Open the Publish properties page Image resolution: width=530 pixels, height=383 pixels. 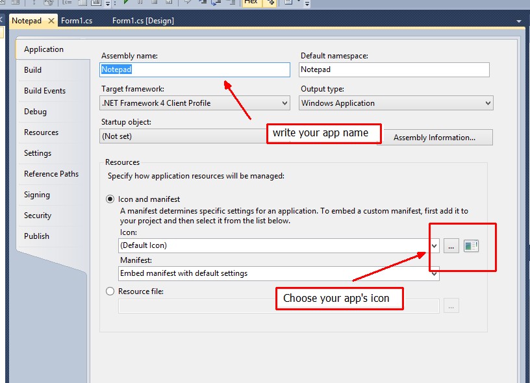coord(53,236)
